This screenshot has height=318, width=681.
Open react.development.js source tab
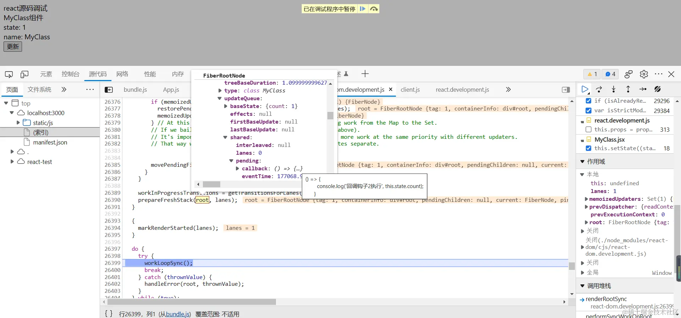click(462, 90)
